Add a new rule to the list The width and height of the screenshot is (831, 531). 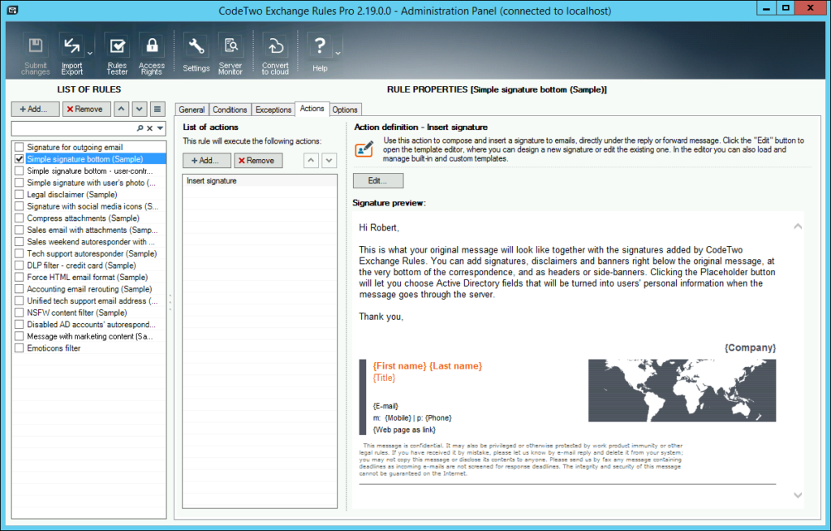pos(35,110)
